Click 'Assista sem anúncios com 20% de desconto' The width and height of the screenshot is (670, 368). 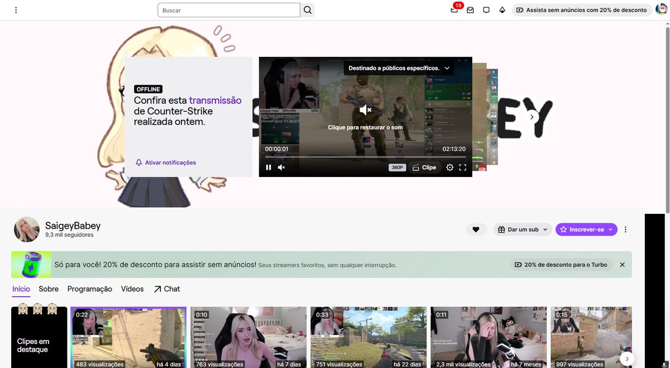[582, 10]
